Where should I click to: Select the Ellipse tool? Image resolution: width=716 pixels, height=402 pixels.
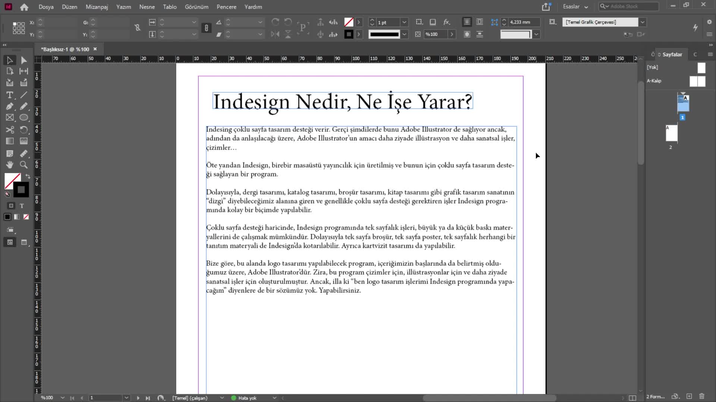click(x=24, y=118)
